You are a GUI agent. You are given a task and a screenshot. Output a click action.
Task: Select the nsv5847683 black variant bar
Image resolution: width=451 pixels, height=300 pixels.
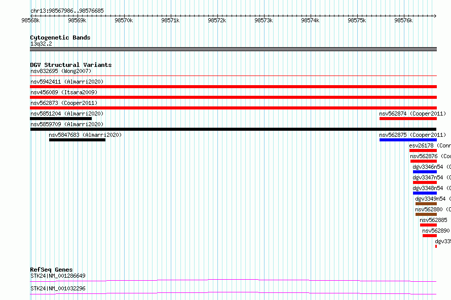tap(77, 140)
